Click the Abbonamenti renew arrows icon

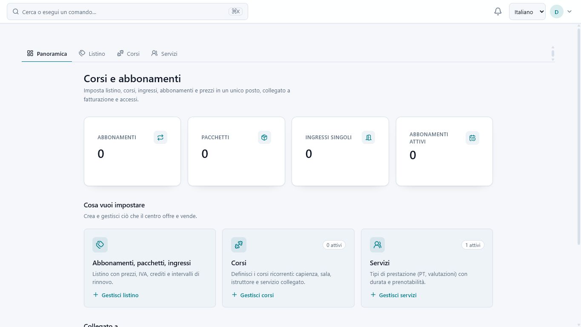(x=160, y=138)
